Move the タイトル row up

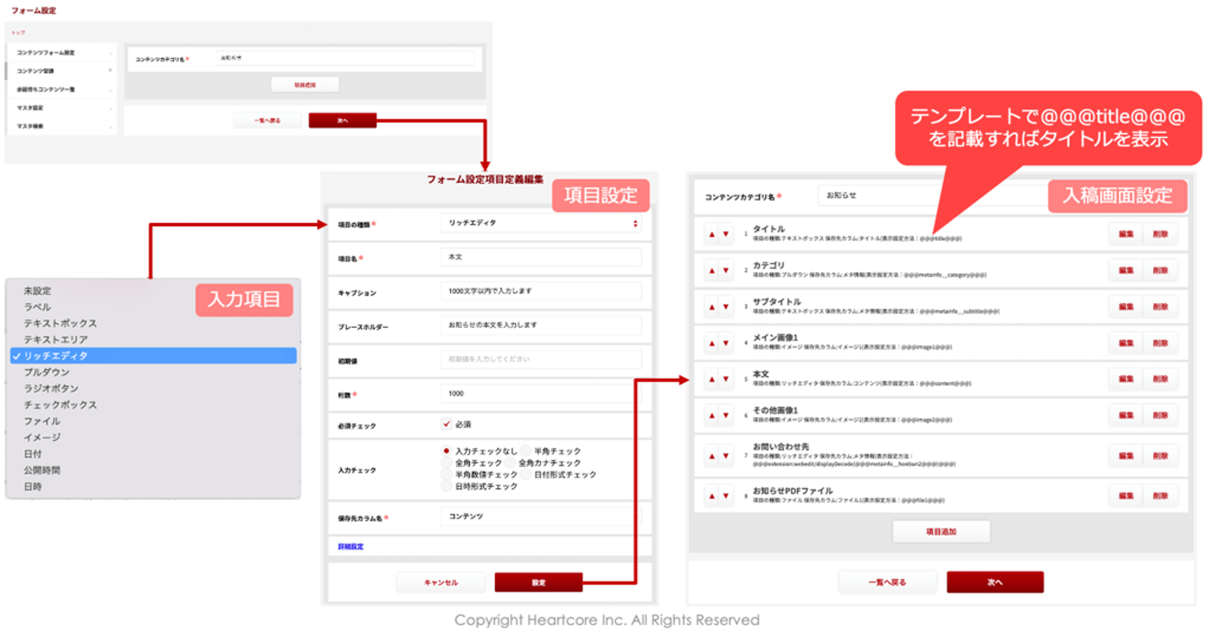click(x=712, y=234)
